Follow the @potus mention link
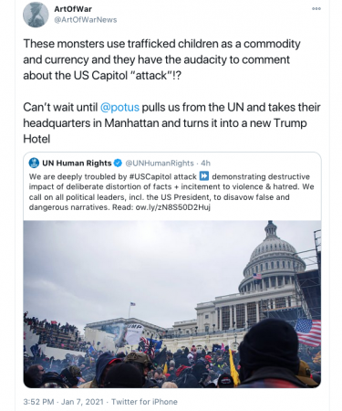The height and width of the screenshot is (411, 342). click(119, 107)
